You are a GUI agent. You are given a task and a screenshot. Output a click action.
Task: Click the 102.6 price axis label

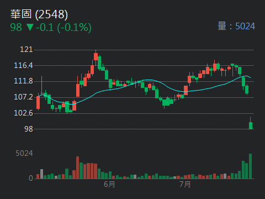click(23, 113)
